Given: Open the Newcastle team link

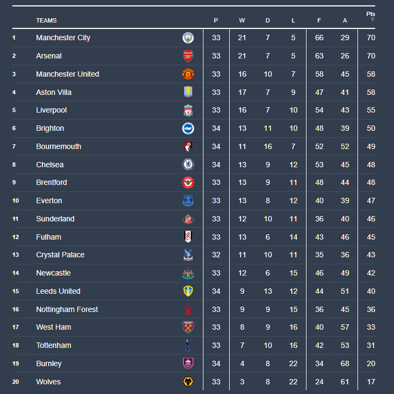Looking at the screenshot, I should click(53, 273).
